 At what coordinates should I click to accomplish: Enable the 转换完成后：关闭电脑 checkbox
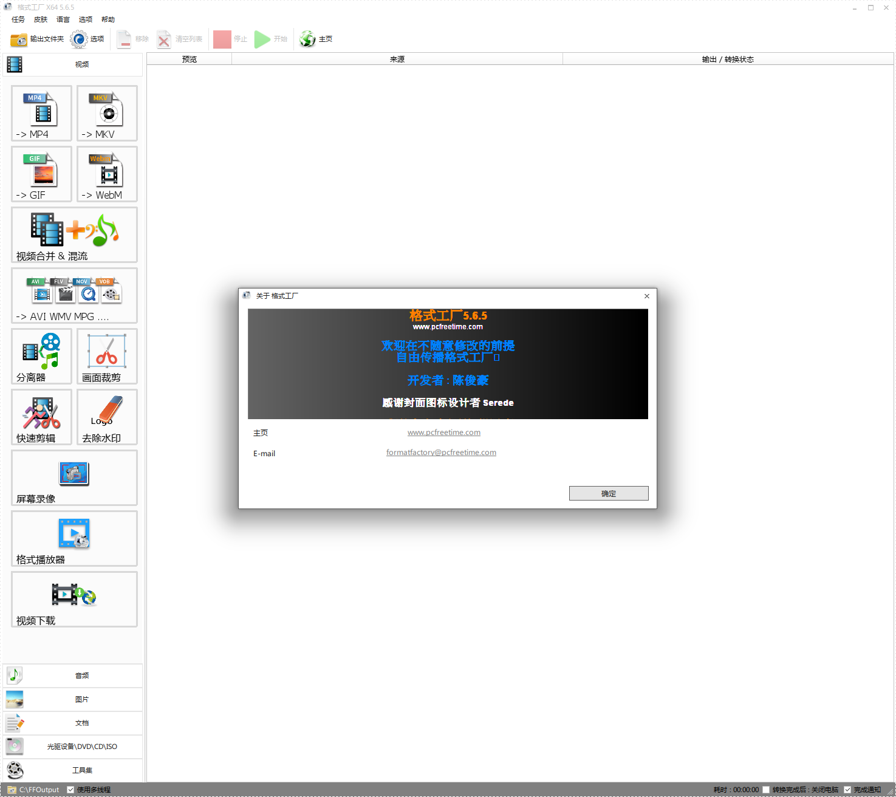click(x=766, y=790)
